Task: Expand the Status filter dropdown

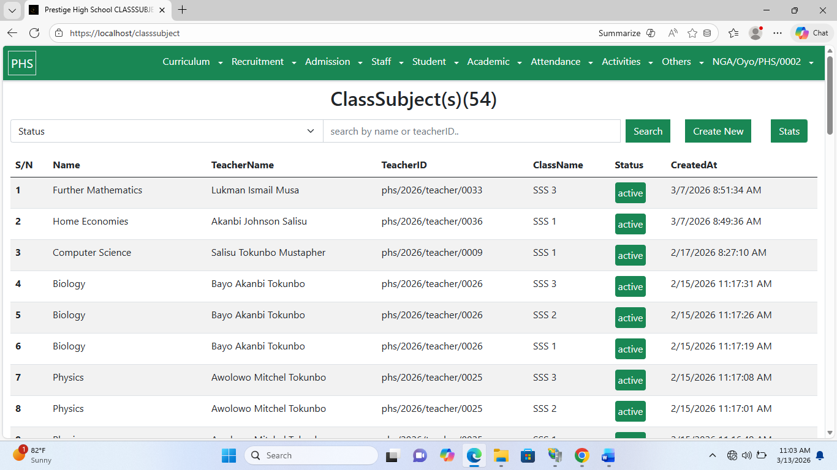Action: [167, 131]
